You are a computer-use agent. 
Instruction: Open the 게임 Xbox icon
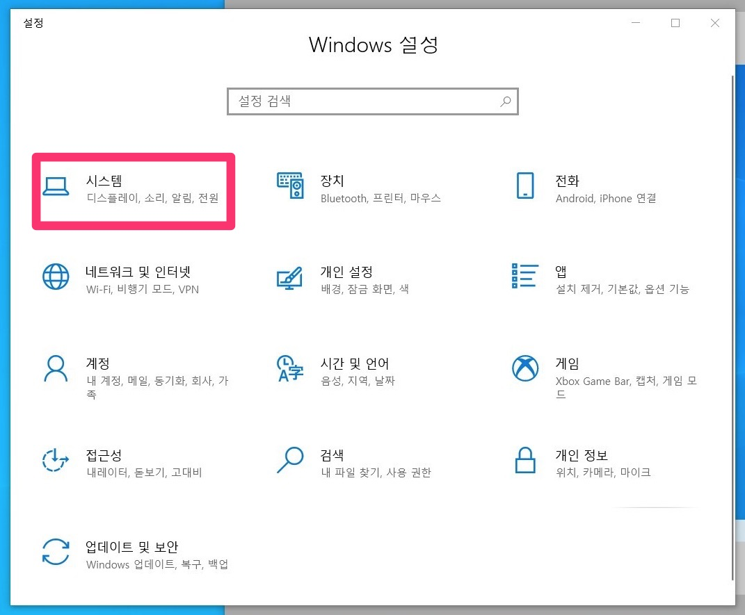(x=525, y=368)
